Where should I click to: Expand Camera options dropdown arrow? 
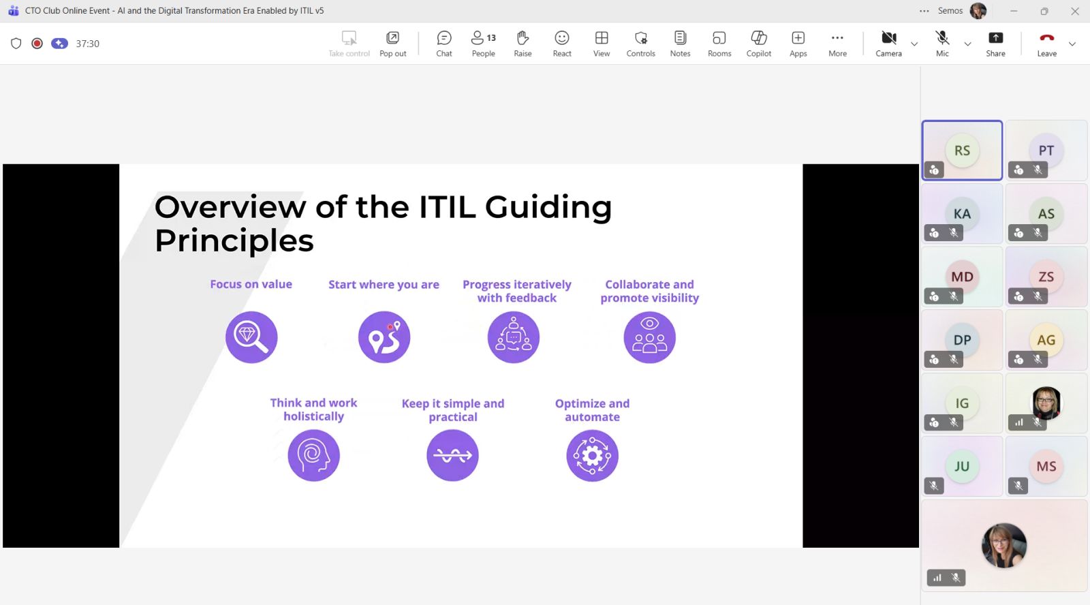click(914, 44)
